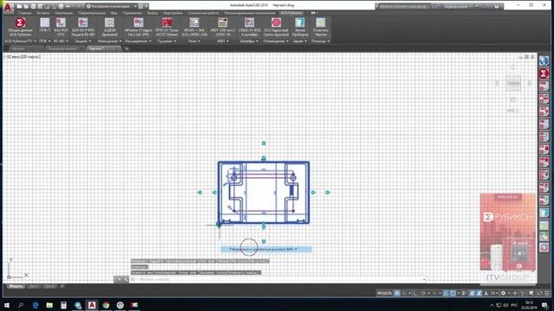Open File Explorer from the taskbar
This screenshot has width=554, height=311.
coord(49,305)
